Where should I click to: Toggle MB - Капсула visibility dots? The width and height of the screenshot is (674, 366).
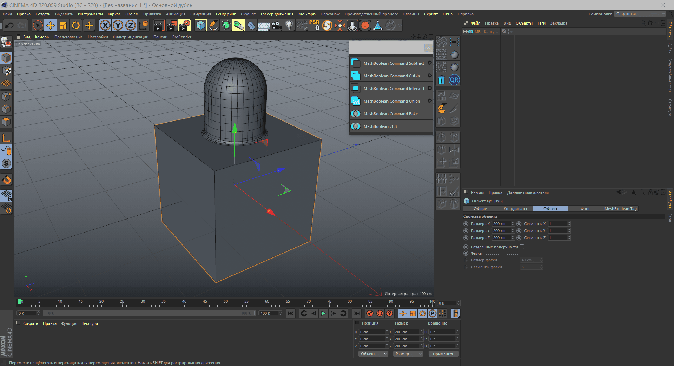[x=508, y=32]
